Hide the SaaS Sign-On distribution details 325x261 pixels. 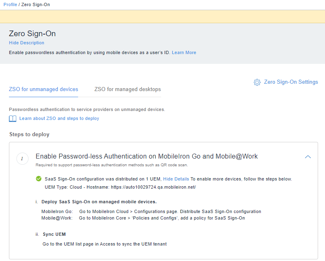(x=176, y=179)
